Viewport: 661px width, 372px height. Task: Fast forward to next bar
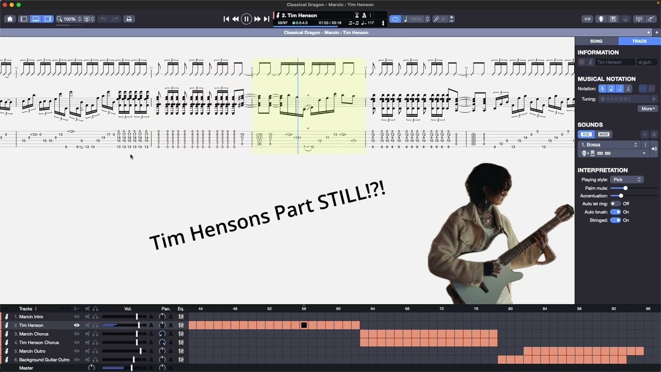pos(257,19)
